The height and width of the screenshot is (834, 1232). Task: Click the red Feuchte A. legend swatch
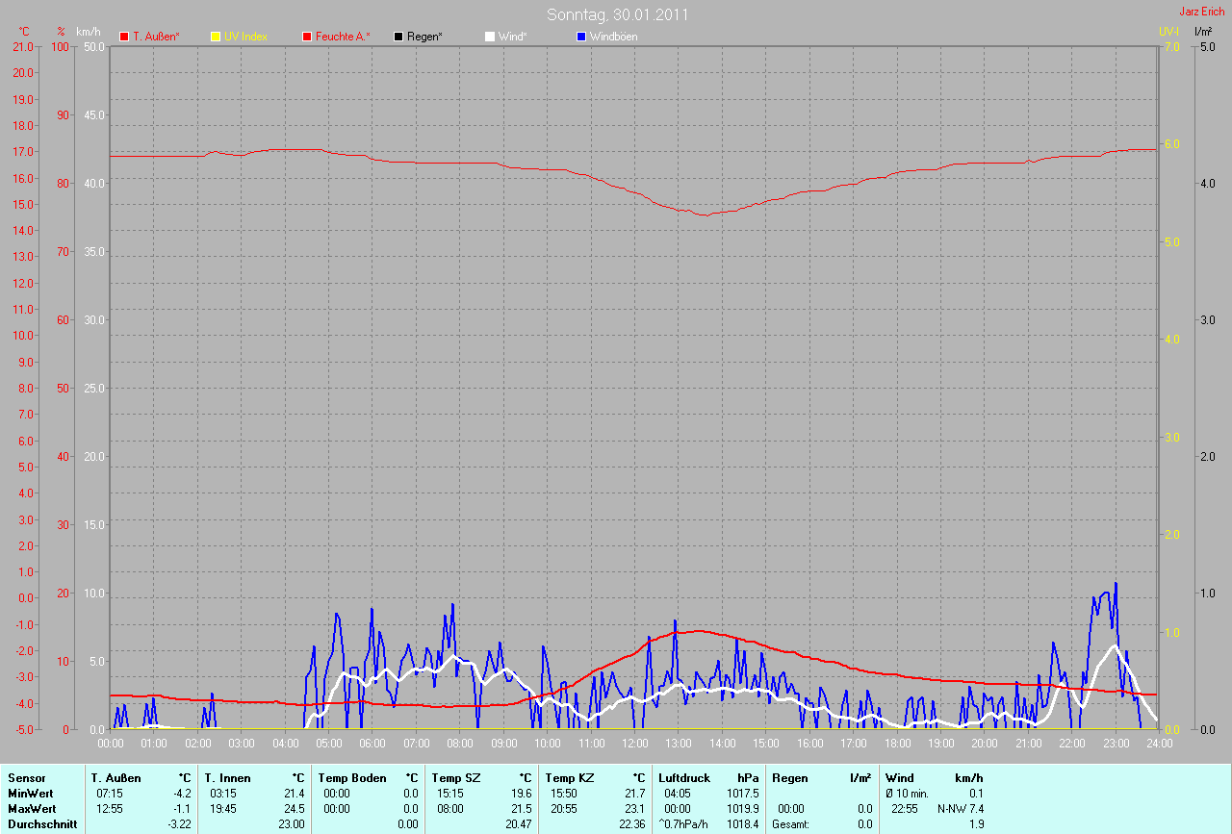tap(307, 37)
